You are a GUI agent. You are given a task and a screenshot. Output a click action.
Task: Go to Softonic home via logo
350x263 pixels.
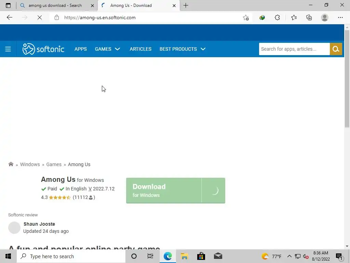click(x=43, y=49)
